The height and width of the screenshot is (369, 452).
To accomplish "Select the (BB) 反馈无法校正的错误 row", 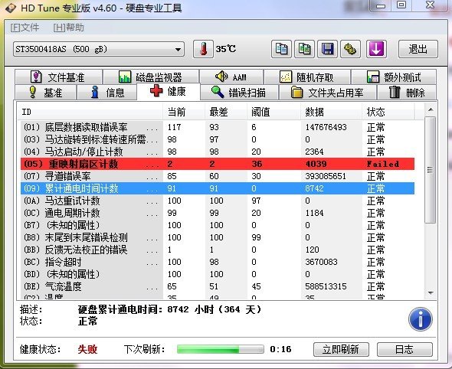I will coord(218,250).
